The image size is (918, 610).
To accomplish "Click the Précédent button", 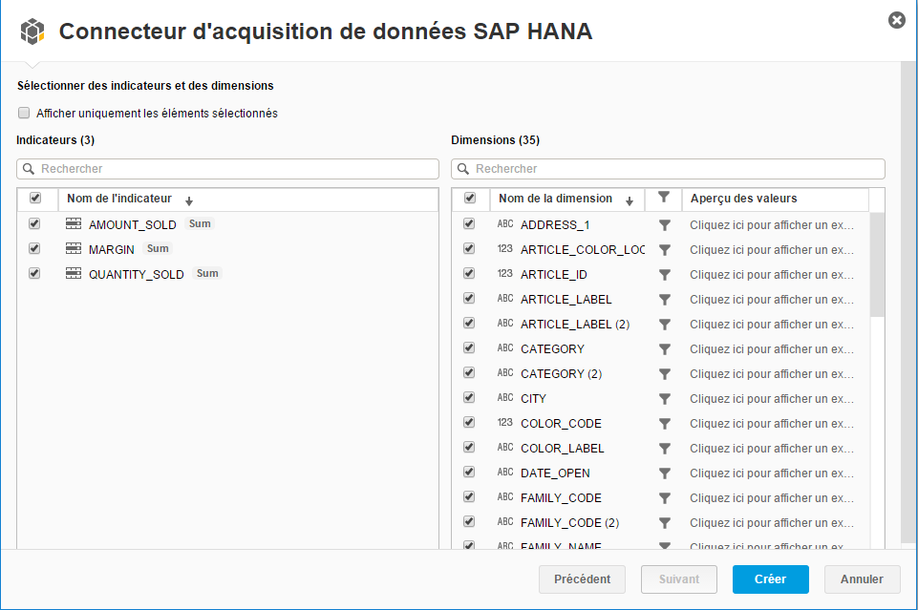I will coord(582,579).
